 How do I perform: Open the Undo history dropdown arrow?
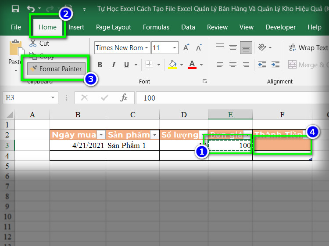[39, 8]
